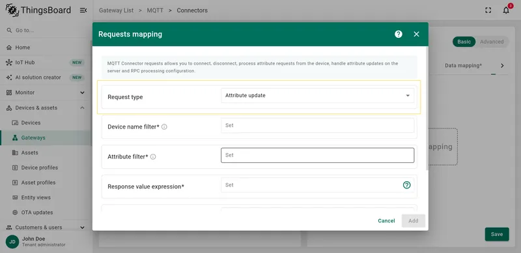The image size is (521, 253).
Task: Open Entity views page
Action: (x=46, y=198)
